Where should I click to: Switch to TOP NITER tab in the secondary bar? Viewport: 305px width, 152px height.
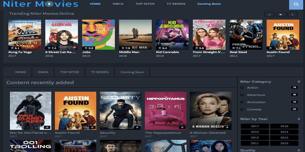point(69,72)
